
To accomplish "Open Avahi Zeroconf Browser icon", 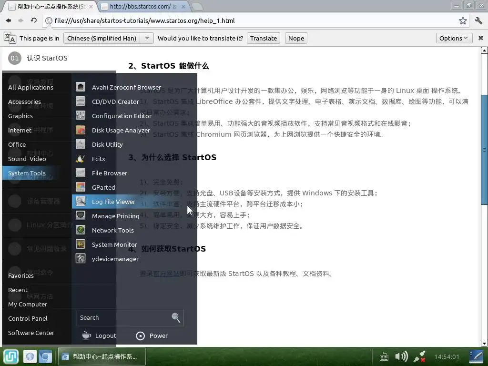I will click(x=80, y=87).
